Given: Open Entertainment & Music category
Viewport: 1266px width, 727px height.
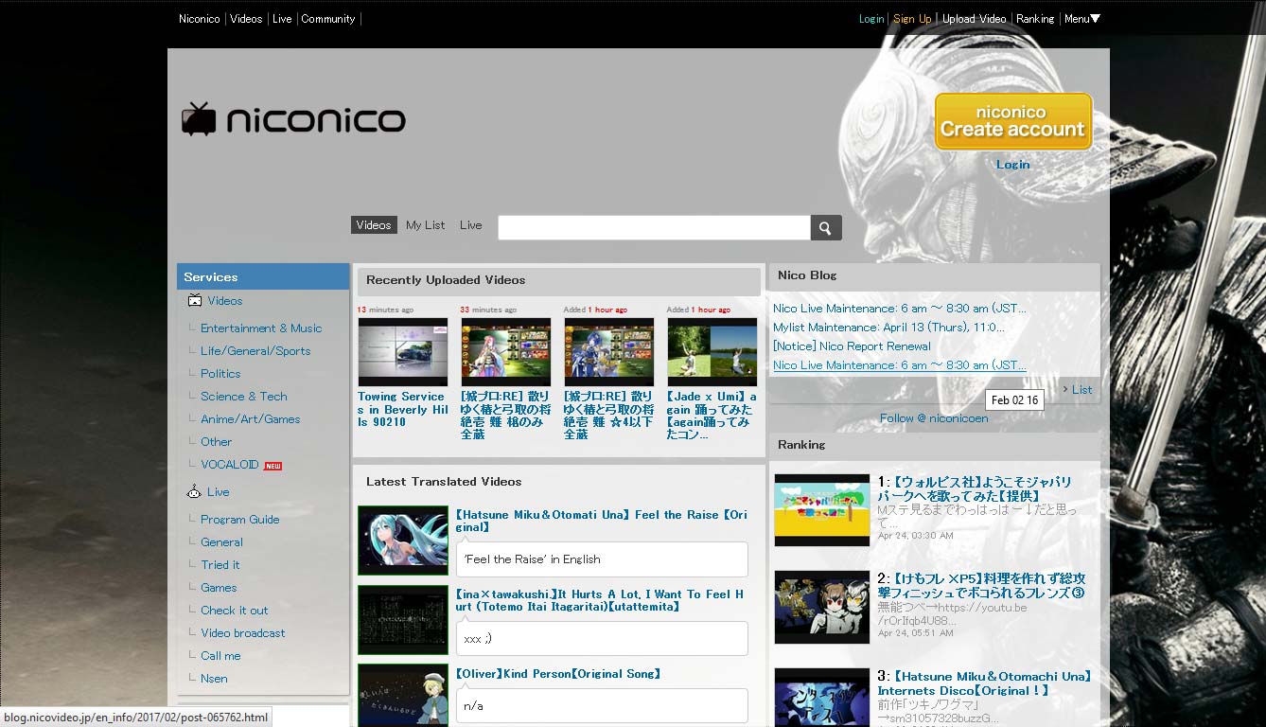Looking at the screenshot, I should (261, 328).
